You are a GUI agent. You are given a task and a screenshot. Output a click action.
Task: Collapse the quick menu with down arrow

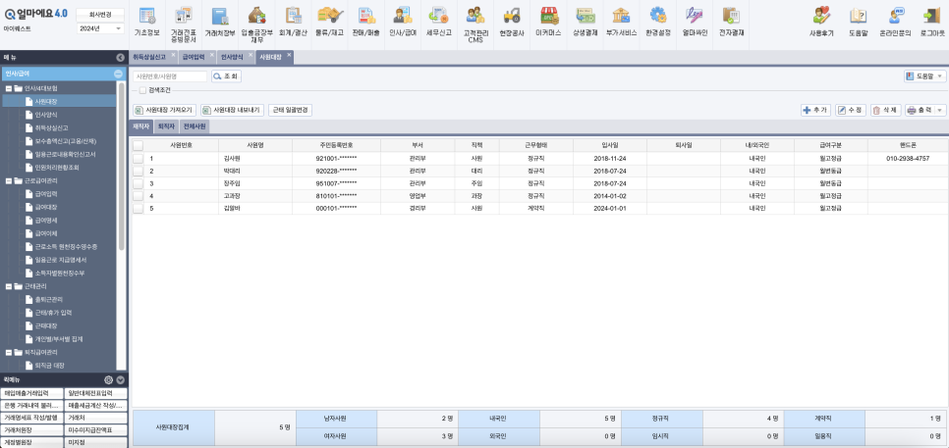tap(121, 379)
